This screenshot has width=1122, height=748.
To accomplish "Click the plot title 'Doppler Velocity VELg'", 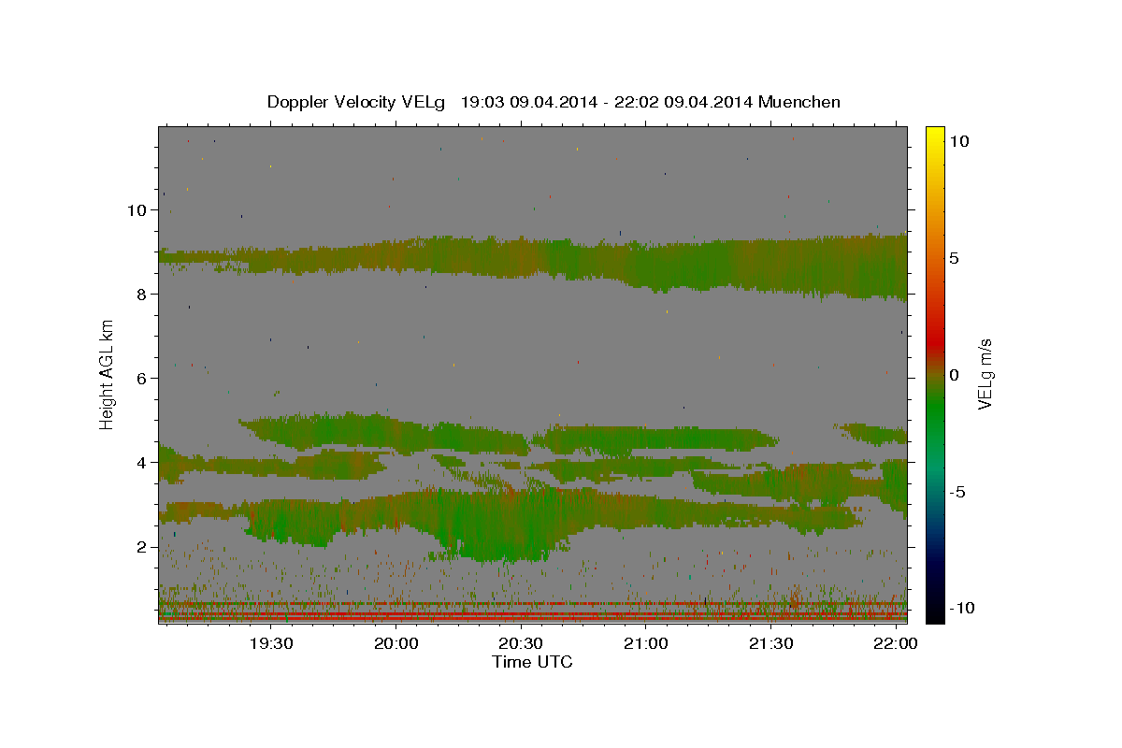I will click(358, 102).
